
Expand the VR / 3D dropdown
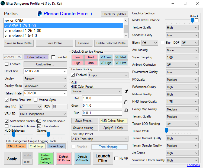43,114
